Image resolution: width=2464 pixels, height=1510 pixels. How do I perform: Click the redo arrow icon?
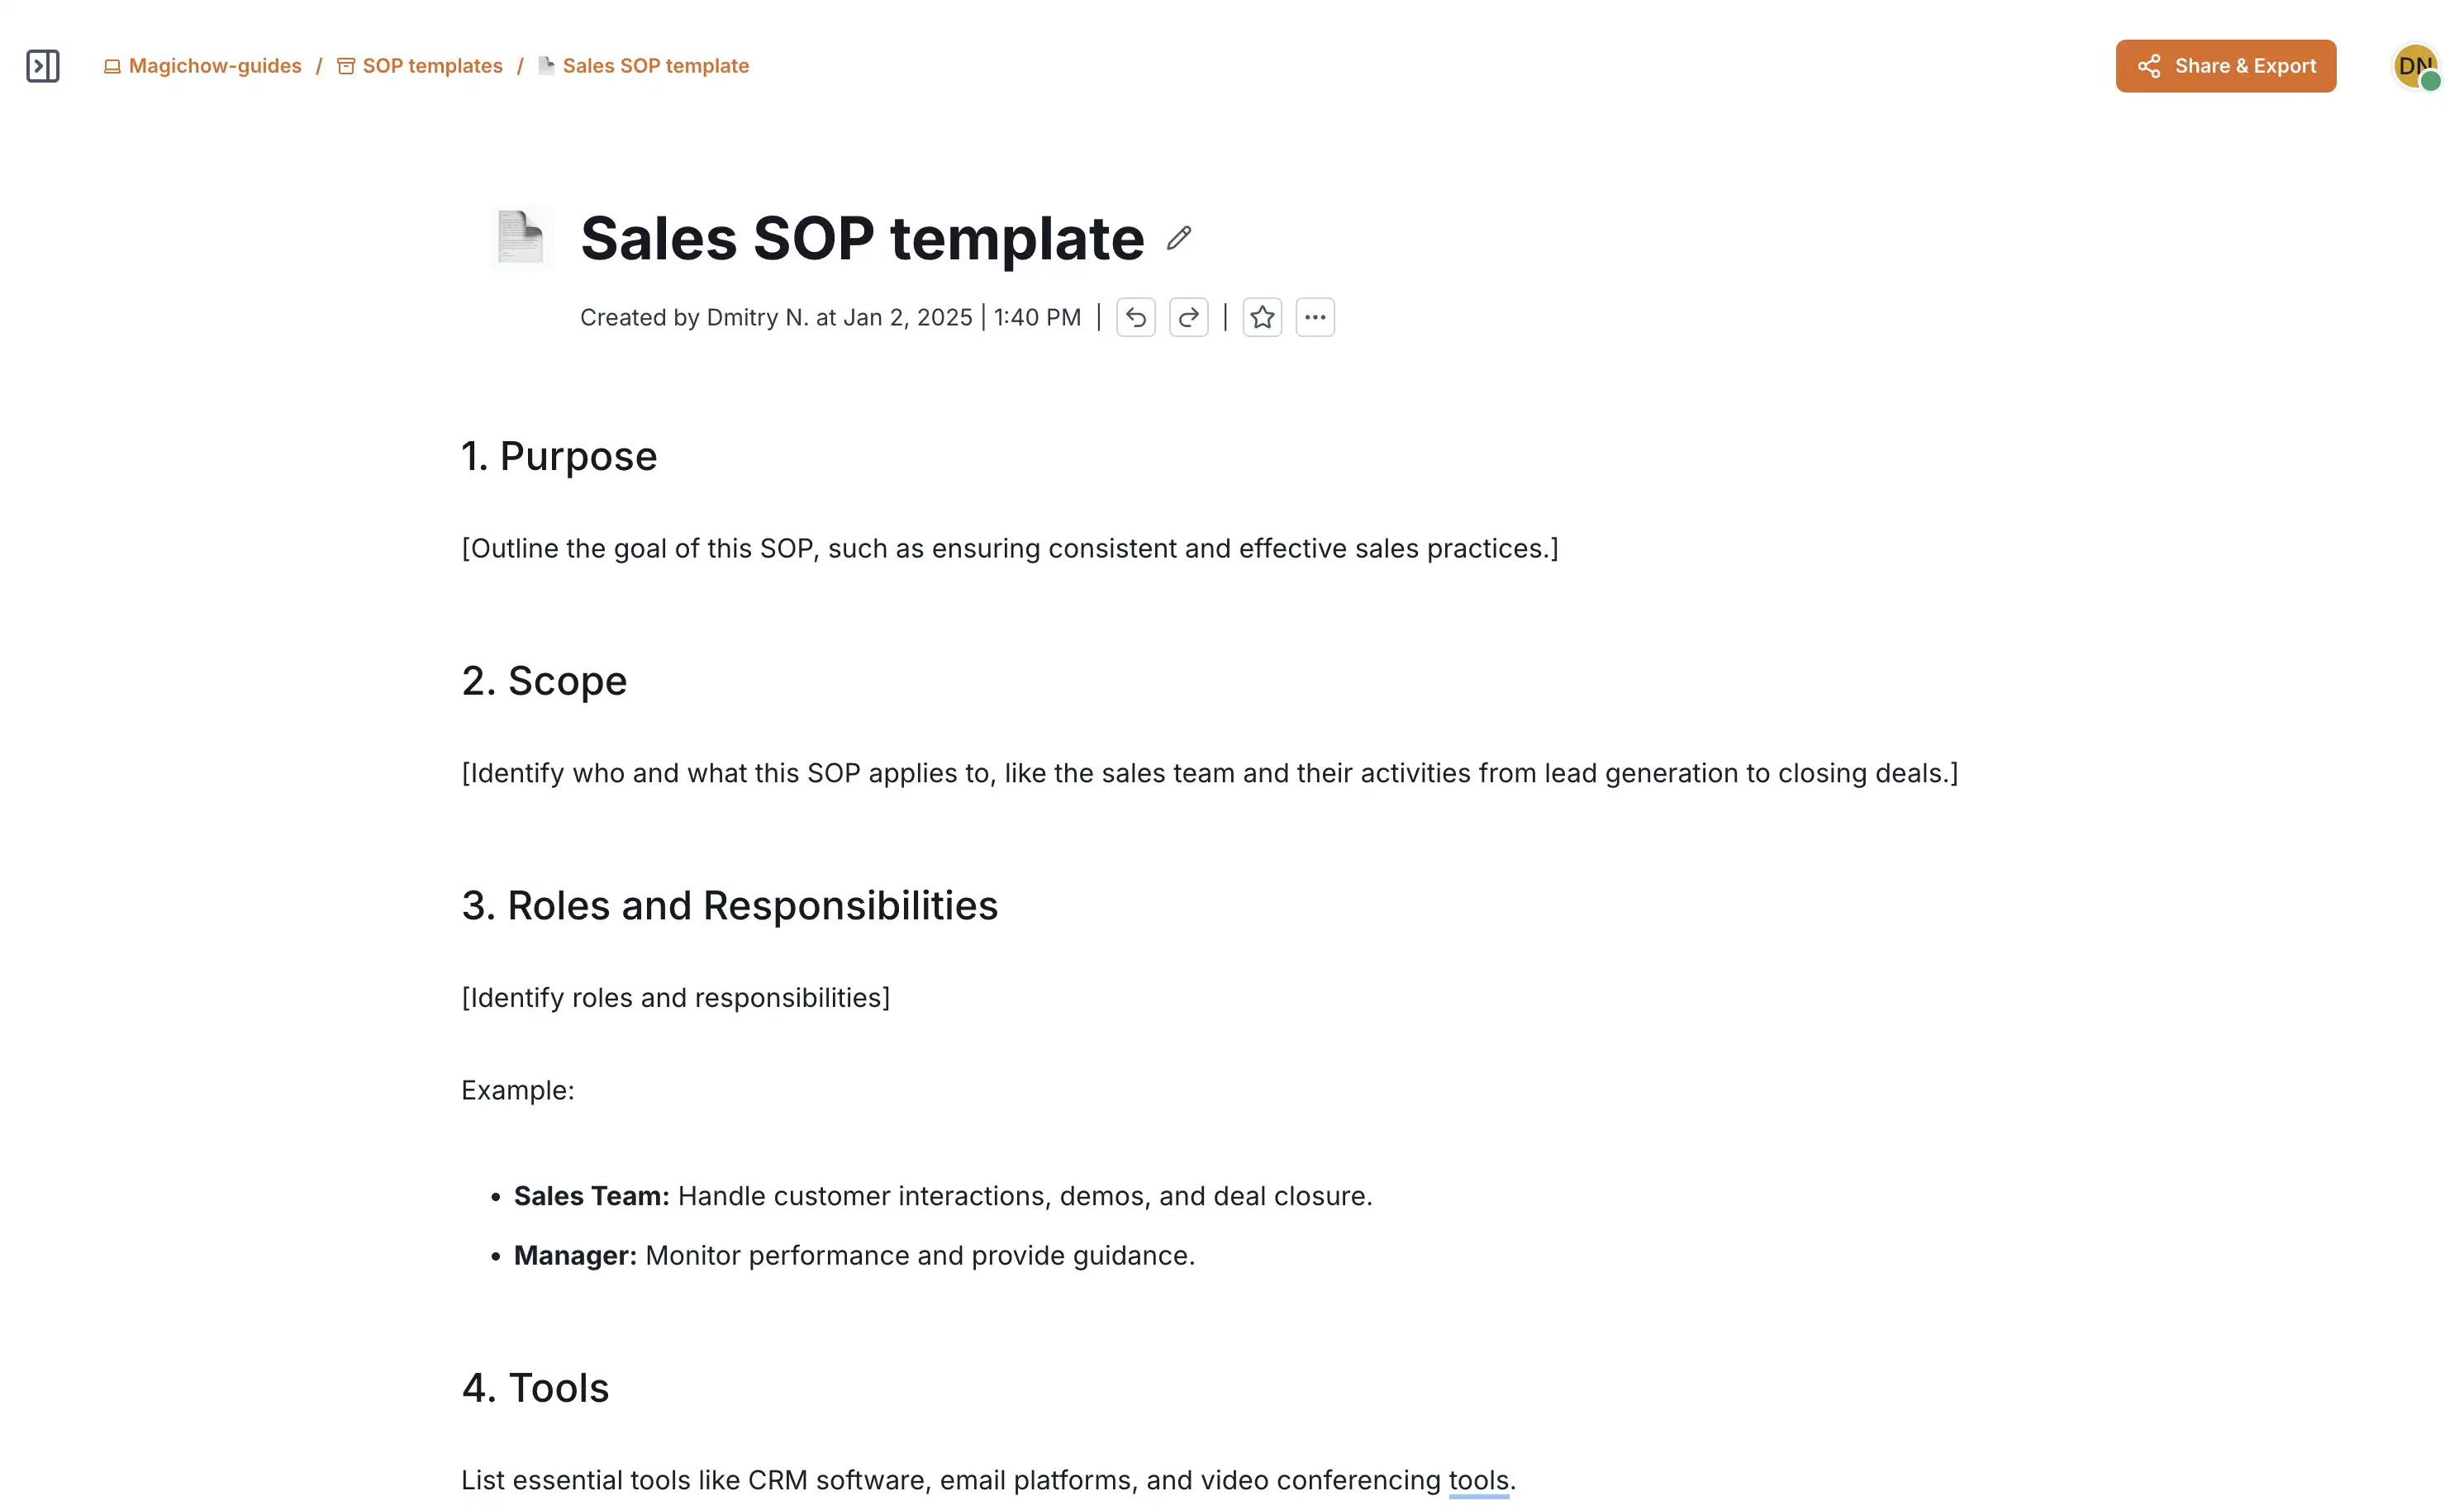(1189, 318)
